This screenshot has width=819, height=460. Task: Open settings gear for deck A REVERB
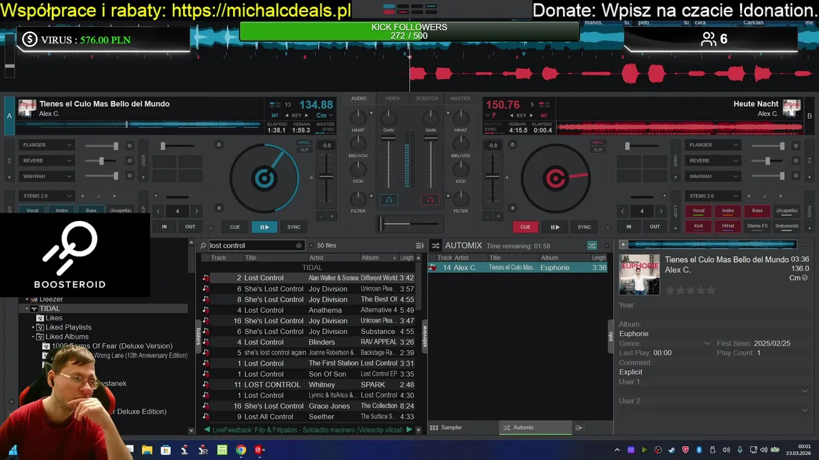(130, 161)
